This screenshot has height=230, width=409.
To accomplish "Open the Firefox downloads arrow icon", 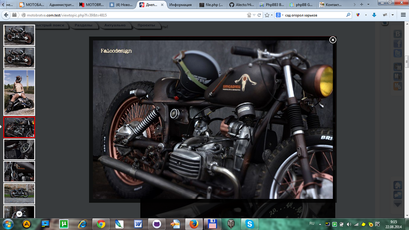I will point(374,15).
